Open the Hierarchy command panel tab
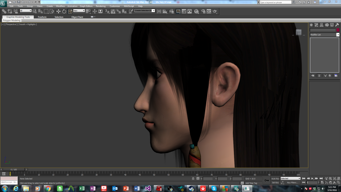Viewport: 341px width, 192px height. coord(322,25)
